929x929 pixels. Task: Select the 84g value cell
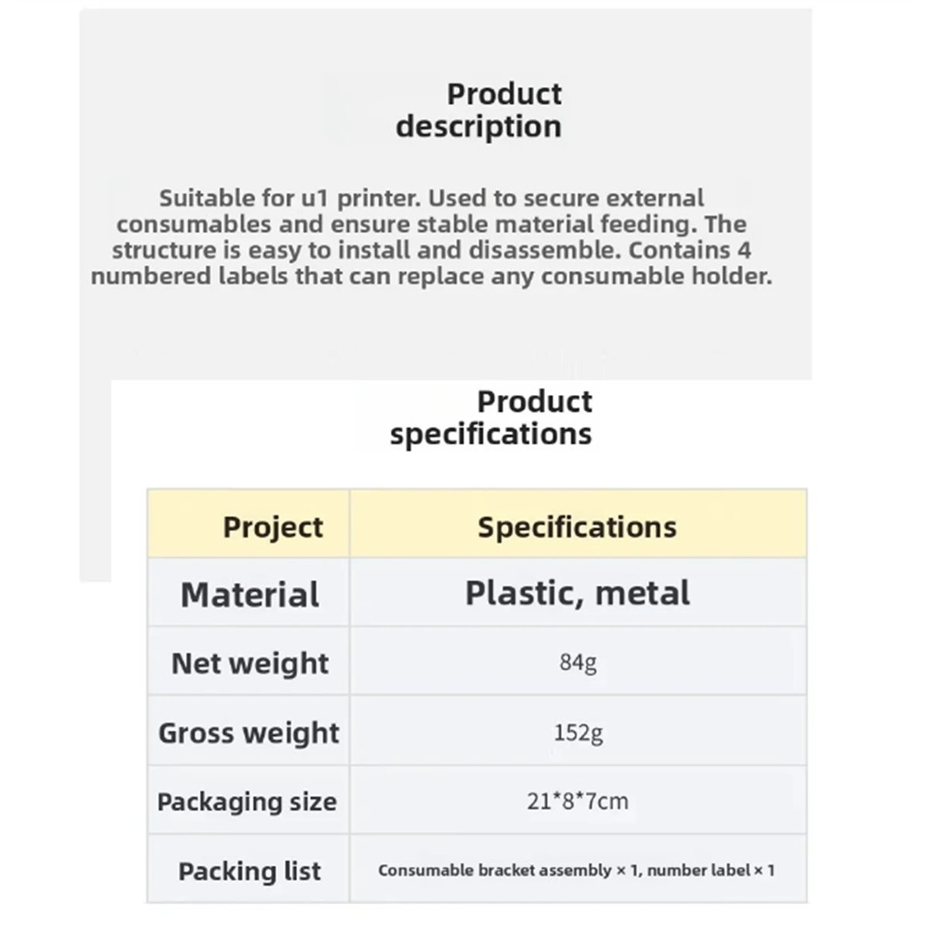(578, 663)
